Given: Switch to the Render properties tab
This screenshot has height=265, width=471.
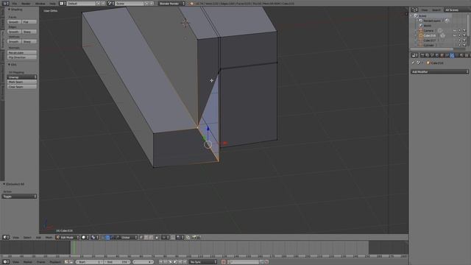Looking at the screenshot, I should coord(422,55).
